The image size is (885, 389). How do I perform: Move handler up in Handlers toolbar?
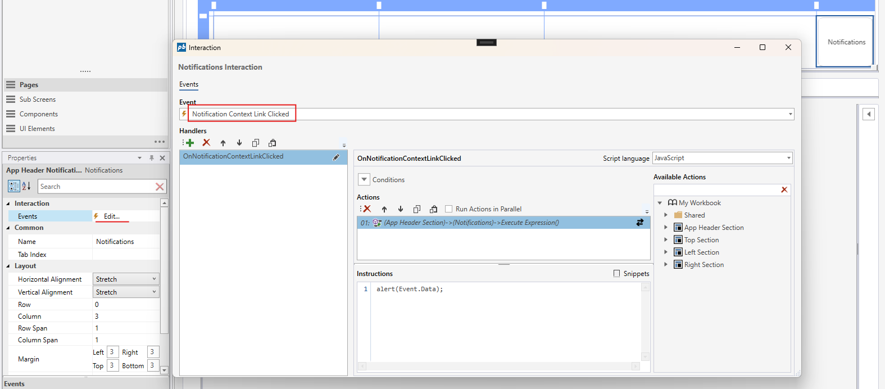coord(223,143)
